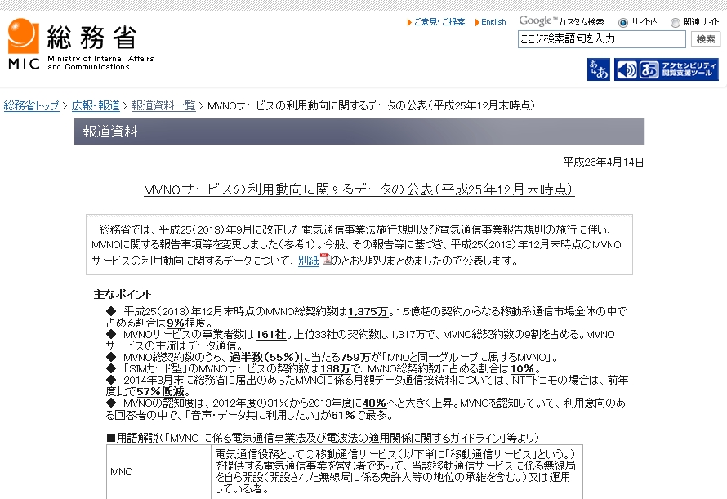Click the arrow icon before ご意見・ご提案
The height and width of the screenshot is (499, 727).
click(x=409, y=22)
